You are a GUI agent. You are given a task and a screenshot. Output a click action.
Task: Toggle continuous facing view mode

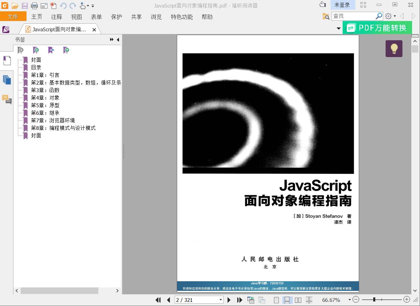pyautogui.click(x=309, y=300)
